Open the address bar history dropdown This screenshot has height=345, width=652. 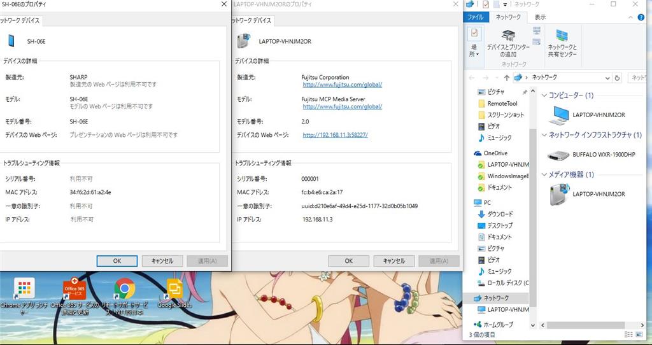607,78
